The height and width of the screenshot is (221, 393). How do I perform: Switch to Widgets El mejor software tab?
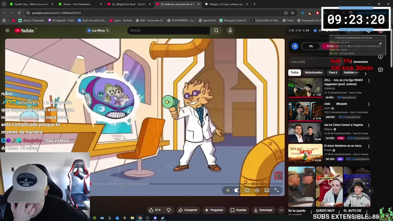coord(226,4)
